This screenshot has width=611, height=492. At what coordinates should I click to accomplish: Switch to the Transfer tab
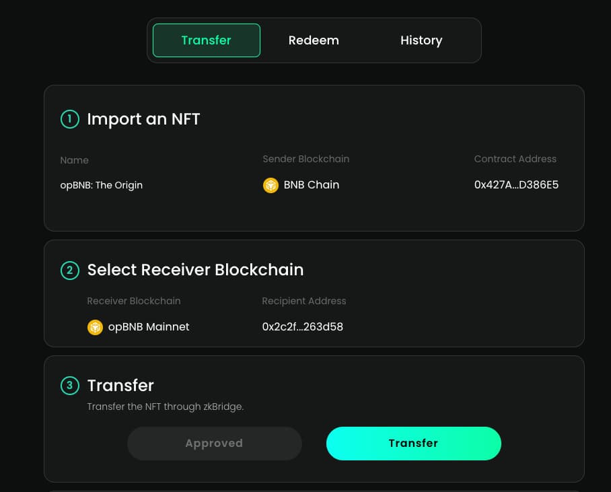[207, 40]
